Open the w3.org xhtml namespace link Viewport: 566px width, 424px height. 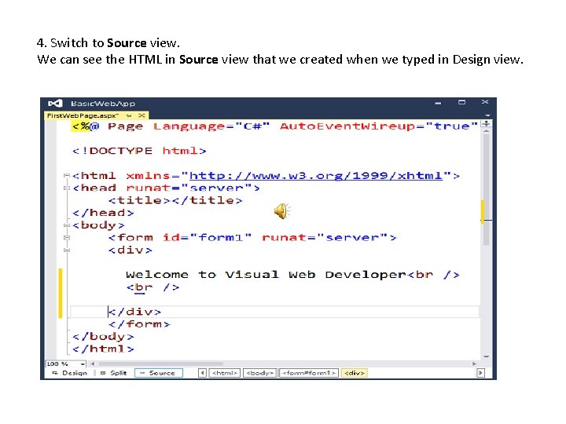(316, 176)
